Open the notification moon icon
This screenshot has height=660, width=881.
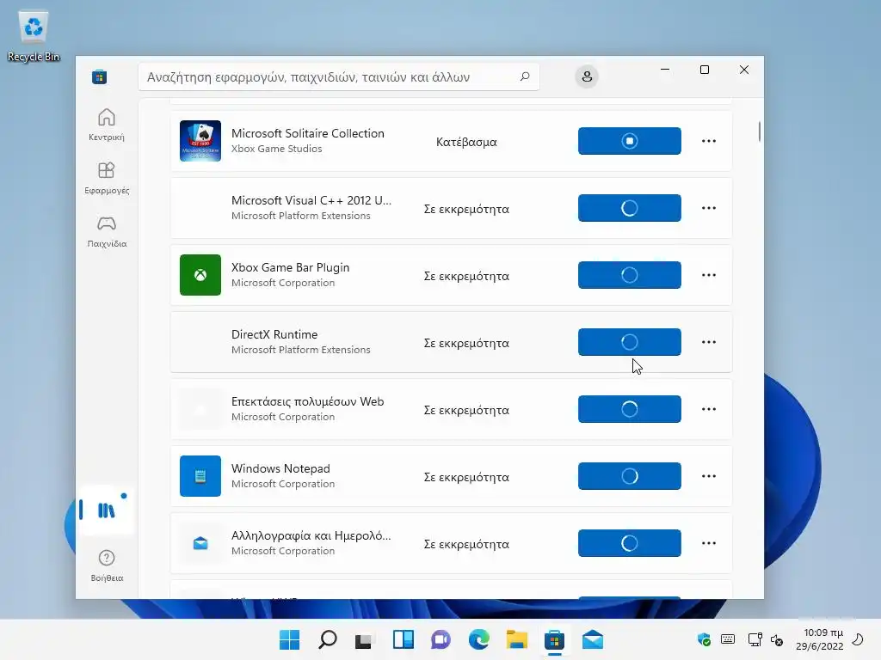[859, 639]
